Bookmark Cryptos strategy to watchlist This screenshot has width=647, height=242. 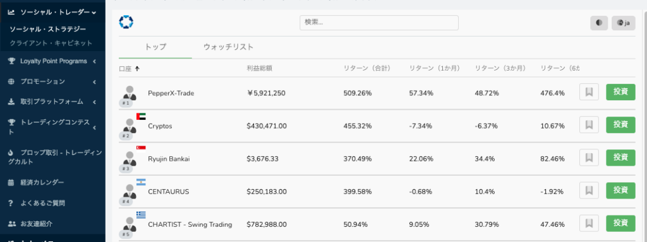coord(589,125)
